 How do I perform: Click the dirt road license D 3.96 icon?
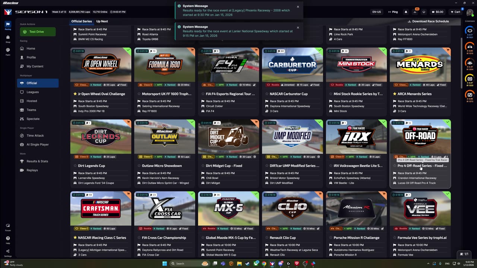470,96
